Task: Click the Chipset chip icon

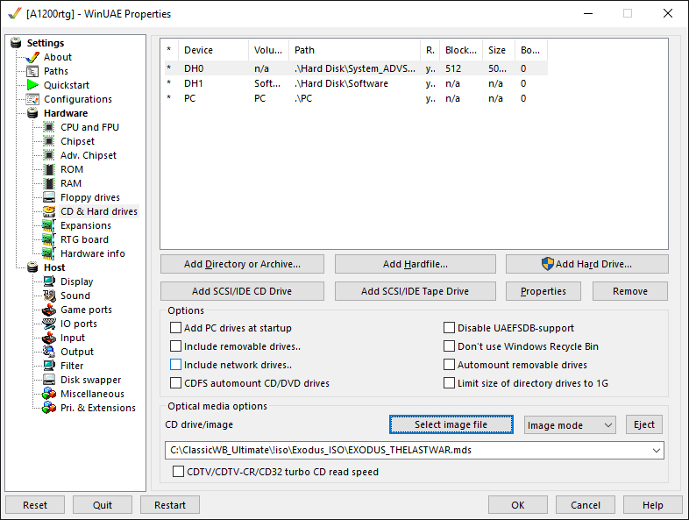Action: [x=49, y=141]
